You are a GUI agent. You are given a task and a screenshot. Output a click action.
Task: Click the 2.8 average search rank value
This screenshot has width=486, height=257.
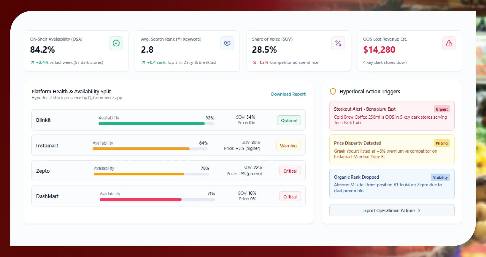[147, 50]
